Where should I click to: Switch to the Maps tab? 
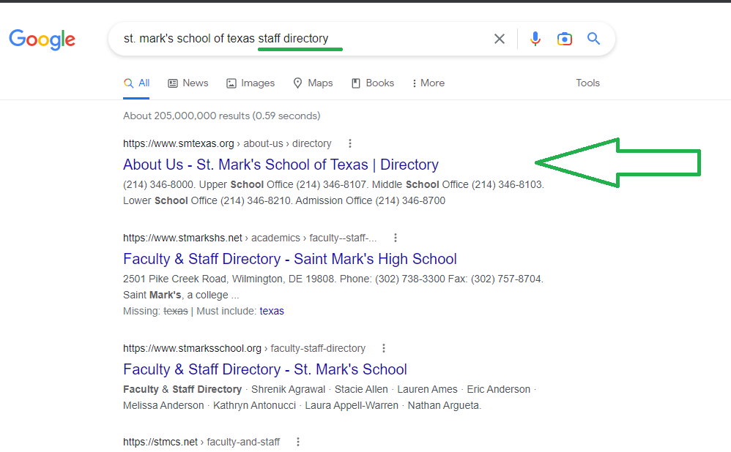click(313, 83)
